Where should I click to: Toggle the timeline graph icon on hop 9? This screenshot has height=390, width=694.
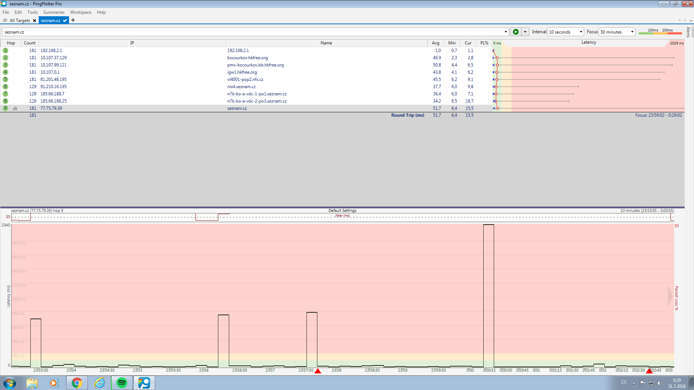(x=15, y=108)
